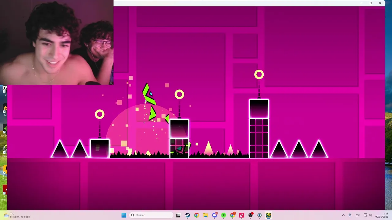Image resolution: width=392 pixels, height=220 pixels.
Task: Click the yellow jump ring above the middle block
Action: coord(179,94)
